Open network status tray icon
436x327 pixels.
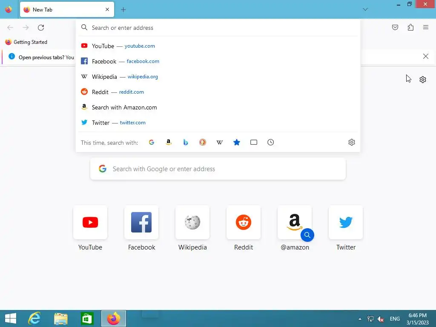370,318
